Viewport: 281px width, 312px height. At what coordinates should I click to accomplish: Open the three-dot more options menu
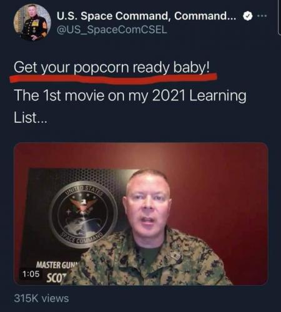(262, 16)
